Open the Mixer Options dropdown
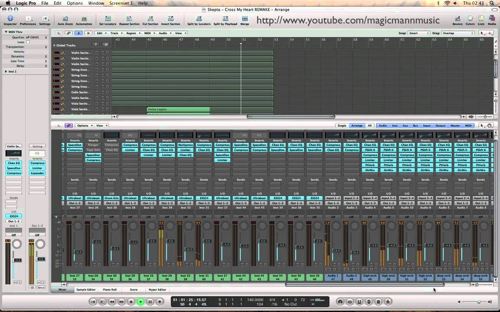This screenshot has height=312, width=500. click(x=84, y=125)
